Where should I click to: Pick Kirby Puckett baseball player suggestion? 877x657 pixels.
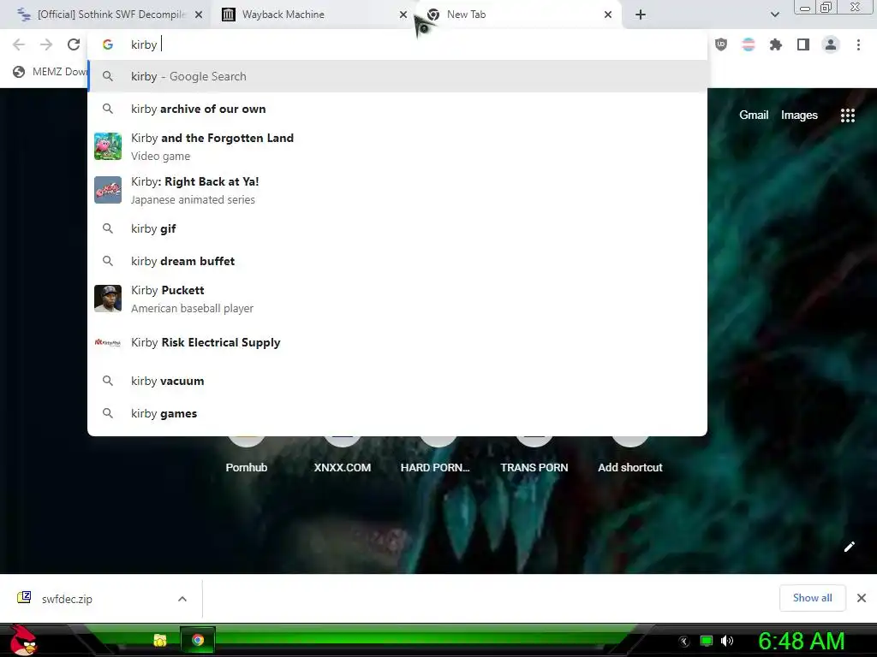[397, 299]
